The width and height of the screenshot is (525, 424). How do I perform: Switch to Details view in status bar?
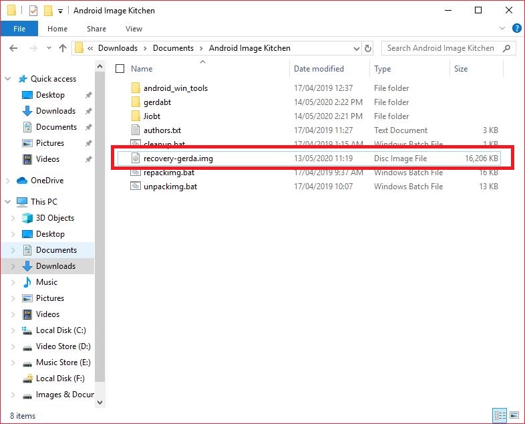[x=500, y=416]
